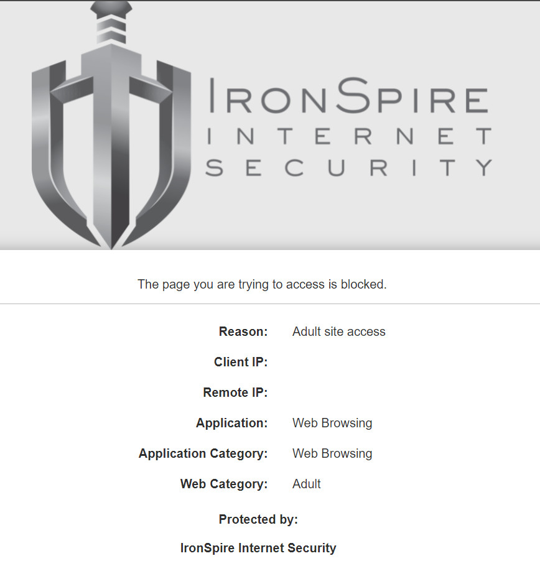Screen dimensions: 540x561
Task: Click the divider line below the blocked message
Action: pyautogui.click(x=270, y=304)
